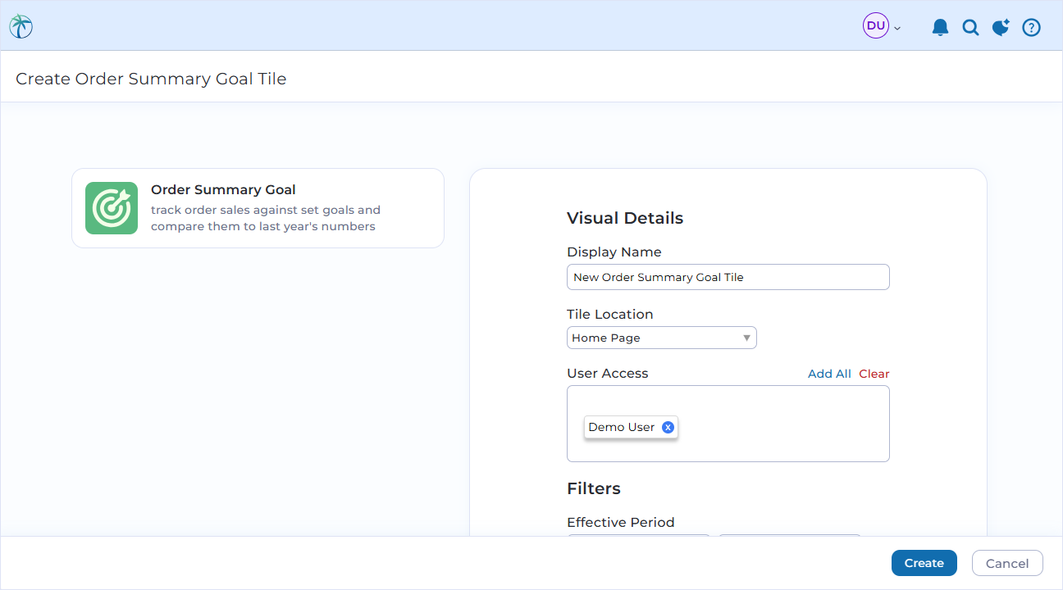Click the Order Summary Goal target icon
The height and width of the screenshot is (590, 1063).
point(111,208)
